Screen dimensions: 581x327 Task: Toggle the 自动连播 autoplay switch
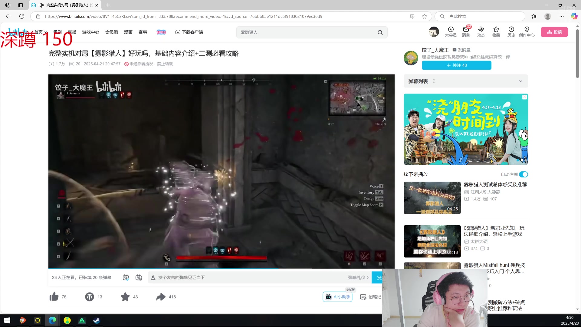pos(523,174)
